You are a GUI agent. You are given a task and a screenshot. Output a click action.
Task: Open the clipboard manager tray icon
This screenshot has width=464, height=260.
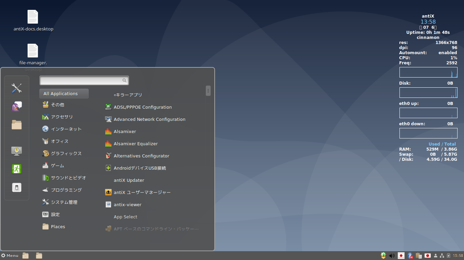pos(419,256)
